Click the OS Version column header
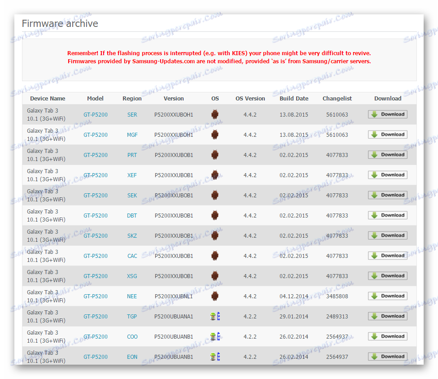Viewport: 438px width, 379px height. point(250,99)
